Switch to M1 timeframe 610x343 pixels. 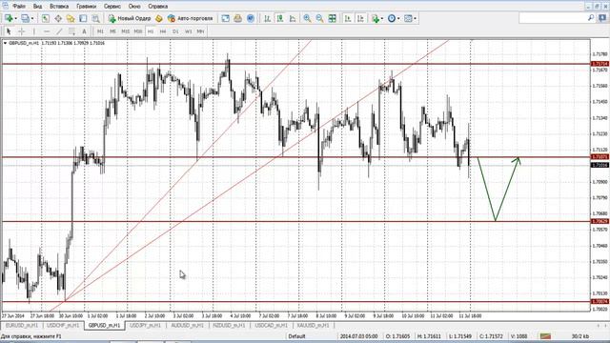coord(100,31)
